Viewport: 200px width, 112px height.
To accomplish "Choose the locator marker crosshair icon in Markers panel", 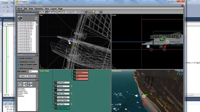I will click(20, 84).
